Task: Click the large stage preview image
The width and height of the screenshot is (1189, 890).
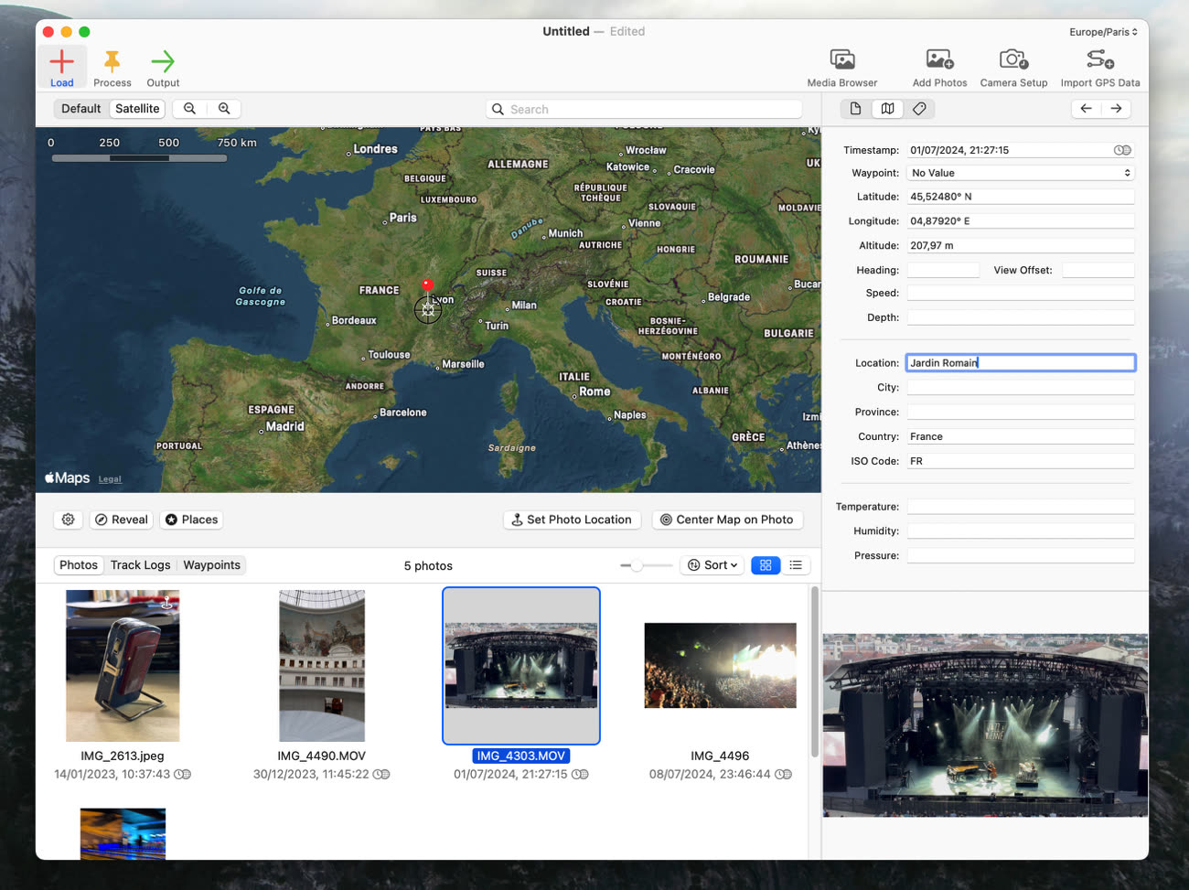Action: tap(985, 725)
